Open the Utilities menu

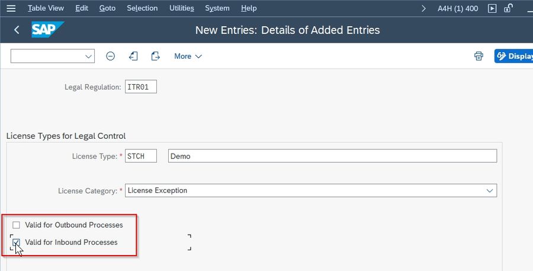click(x=182, y=8)
